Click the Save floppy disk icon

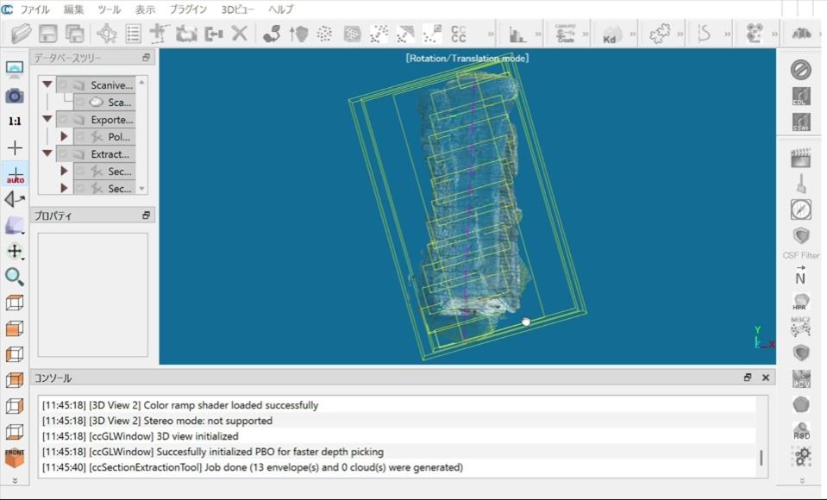pyautogui.click(x=47, y=34)
